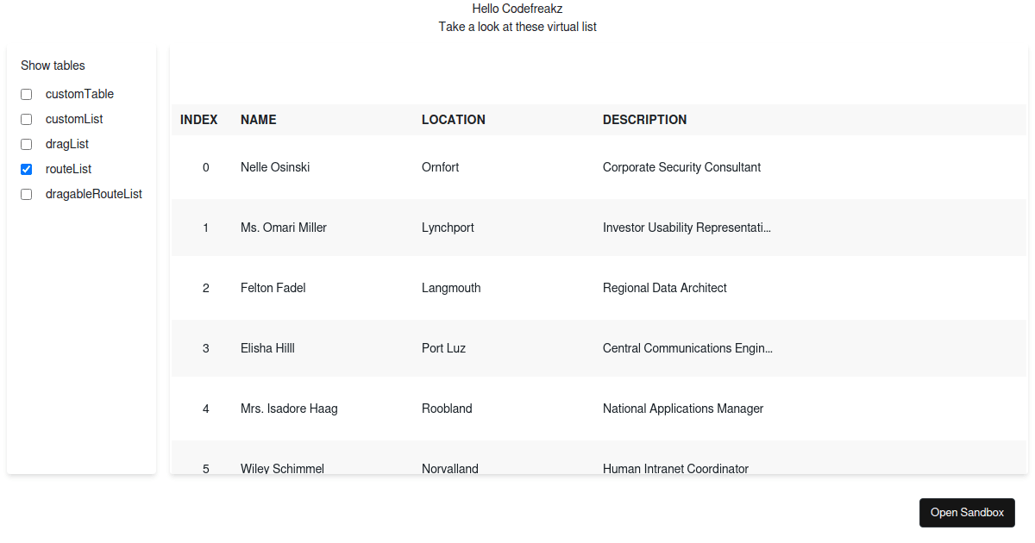Open the Mrs. Isadore Haag row
This screenshot has width=1035, height=543.
tap(289, 409)
